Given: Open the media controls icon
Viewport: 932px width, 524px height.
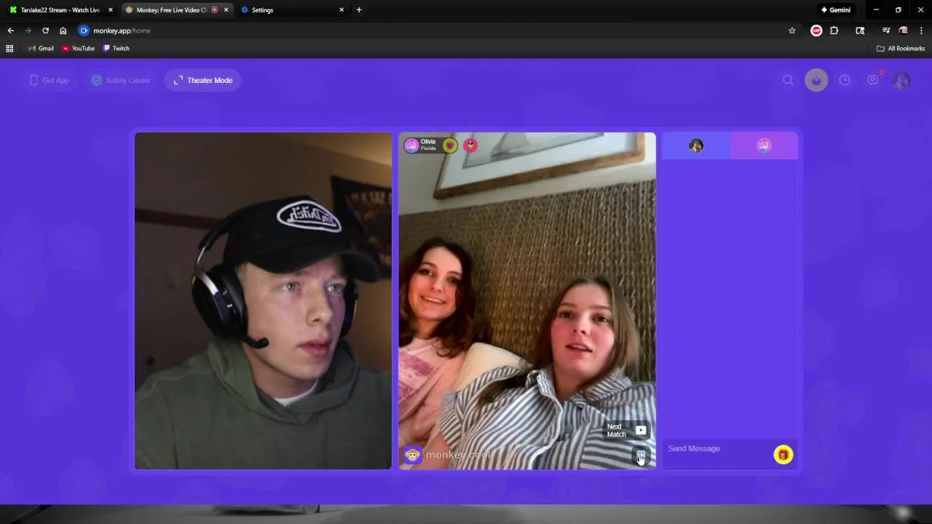Looking at the screenshot, I should point(886,31).
